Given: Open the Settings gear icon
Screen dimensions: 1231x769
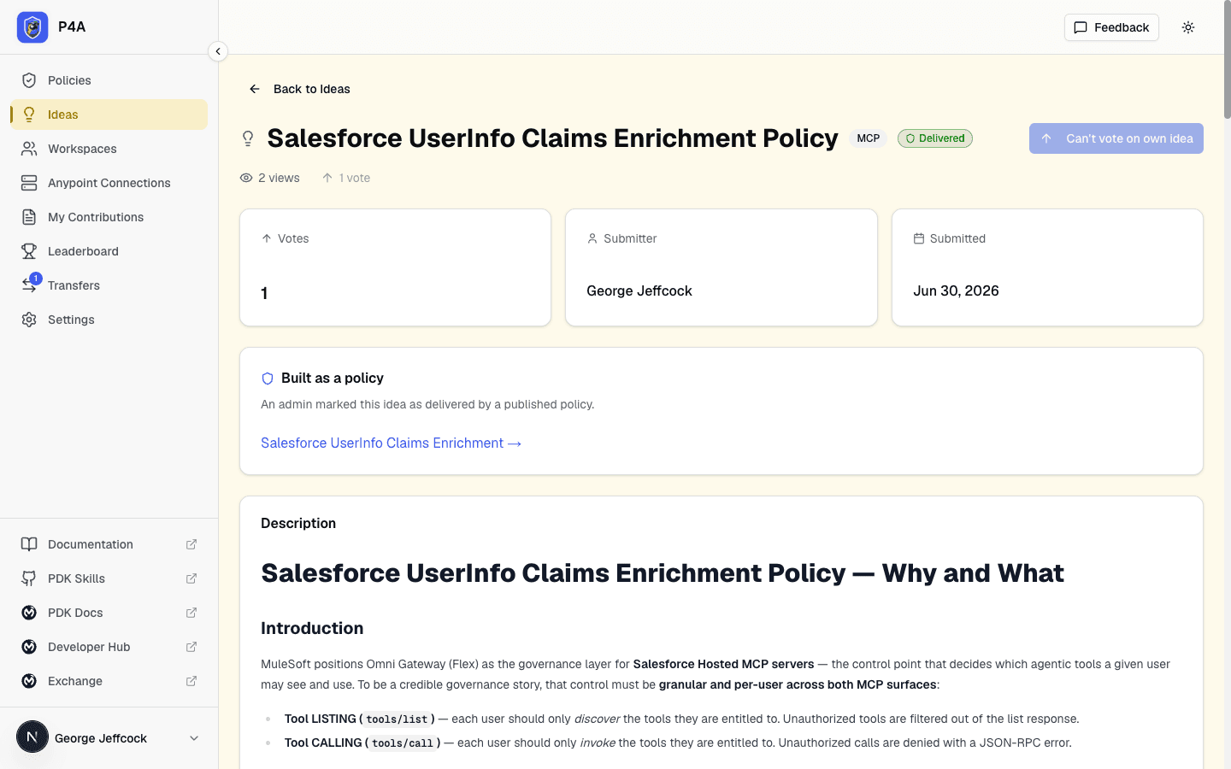Looking at the screenshot, I should pyautogui.click(x=29, y=320).
